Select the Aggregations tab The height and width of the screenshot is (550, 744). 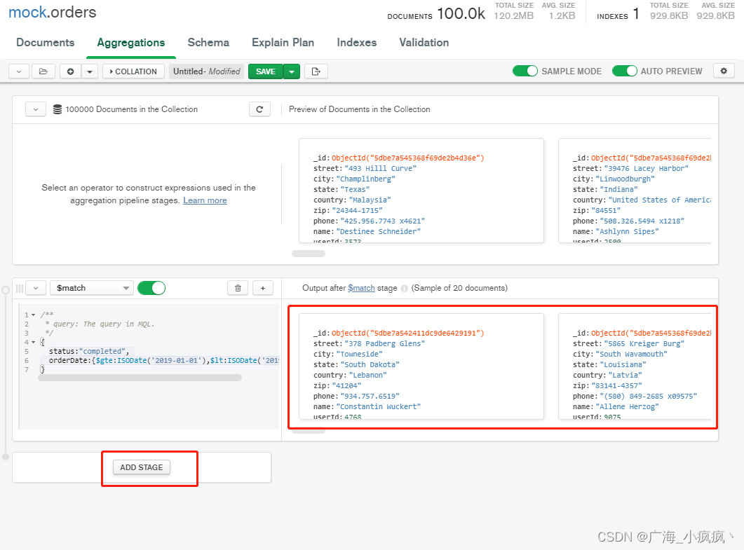(131, 43)
